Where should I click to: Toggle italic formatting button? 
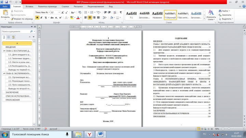pos(41,17)
